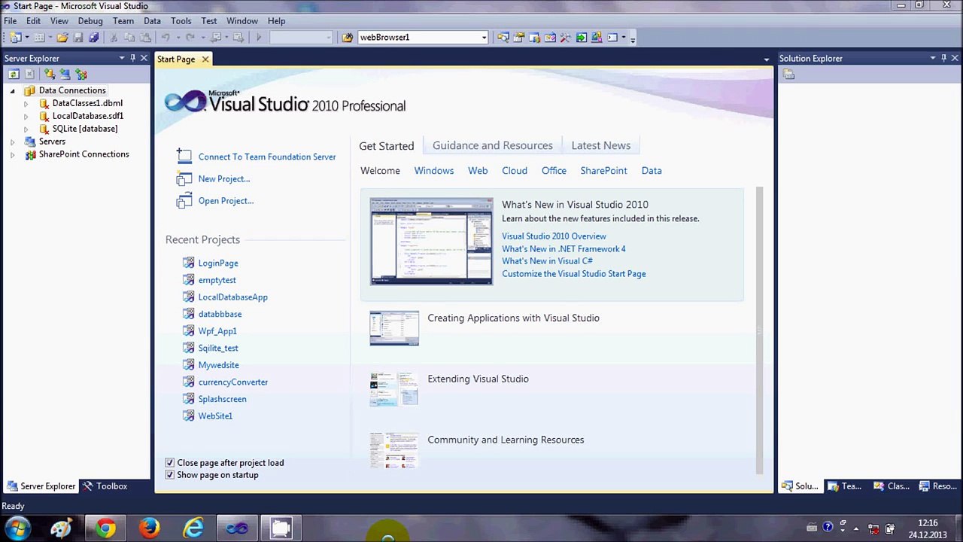This screenshot has height=542, width=963.
Task: Switch to Toolbox tab at bottom
Action: 105,486
